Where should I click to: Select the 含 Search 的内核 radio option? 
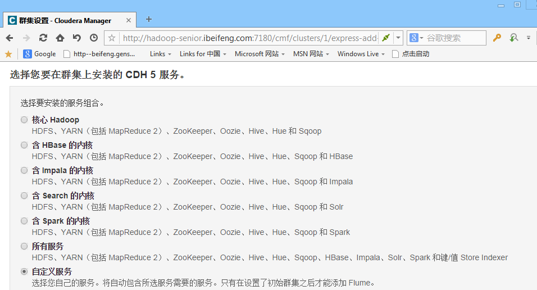coord(24,196)
